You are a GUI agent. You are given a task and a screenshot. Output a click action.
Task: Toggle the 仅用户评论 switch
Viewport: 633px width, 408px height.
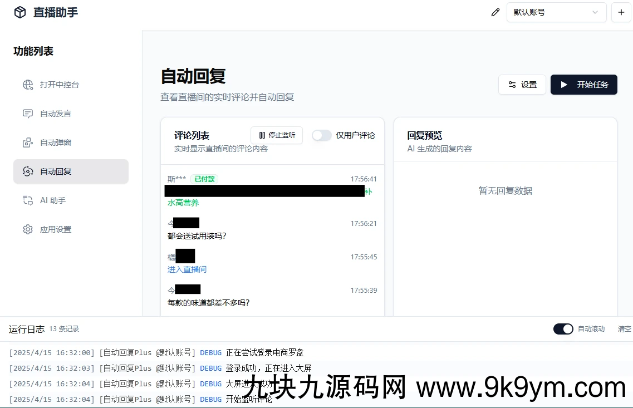coord(322,135)
